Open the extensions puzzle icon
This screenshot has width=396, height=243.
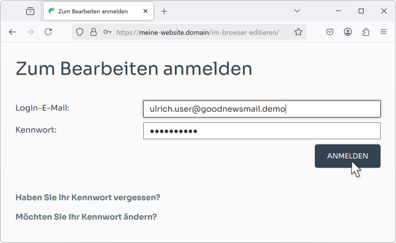tap(366, 32)
